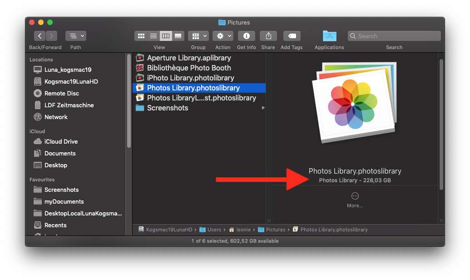This screenshot has width=470, height=280.
Task: Click the More... button in preview
Action: tap(355, 200)
